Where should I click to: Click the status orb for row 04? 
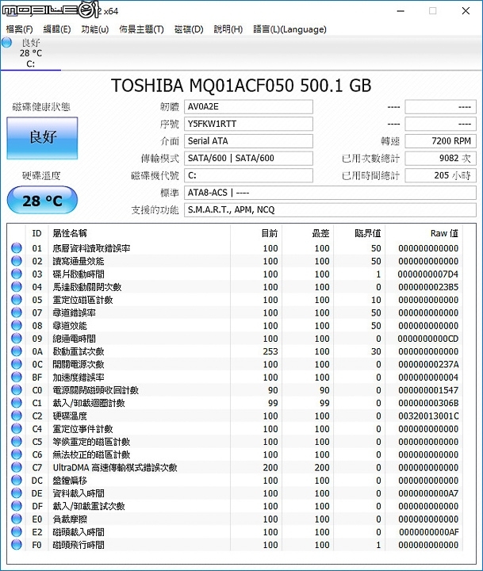coord(17,286)
